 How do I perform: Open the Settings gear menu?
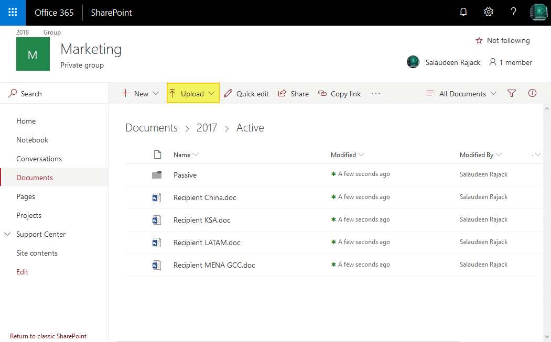click(x=488, y=12)
